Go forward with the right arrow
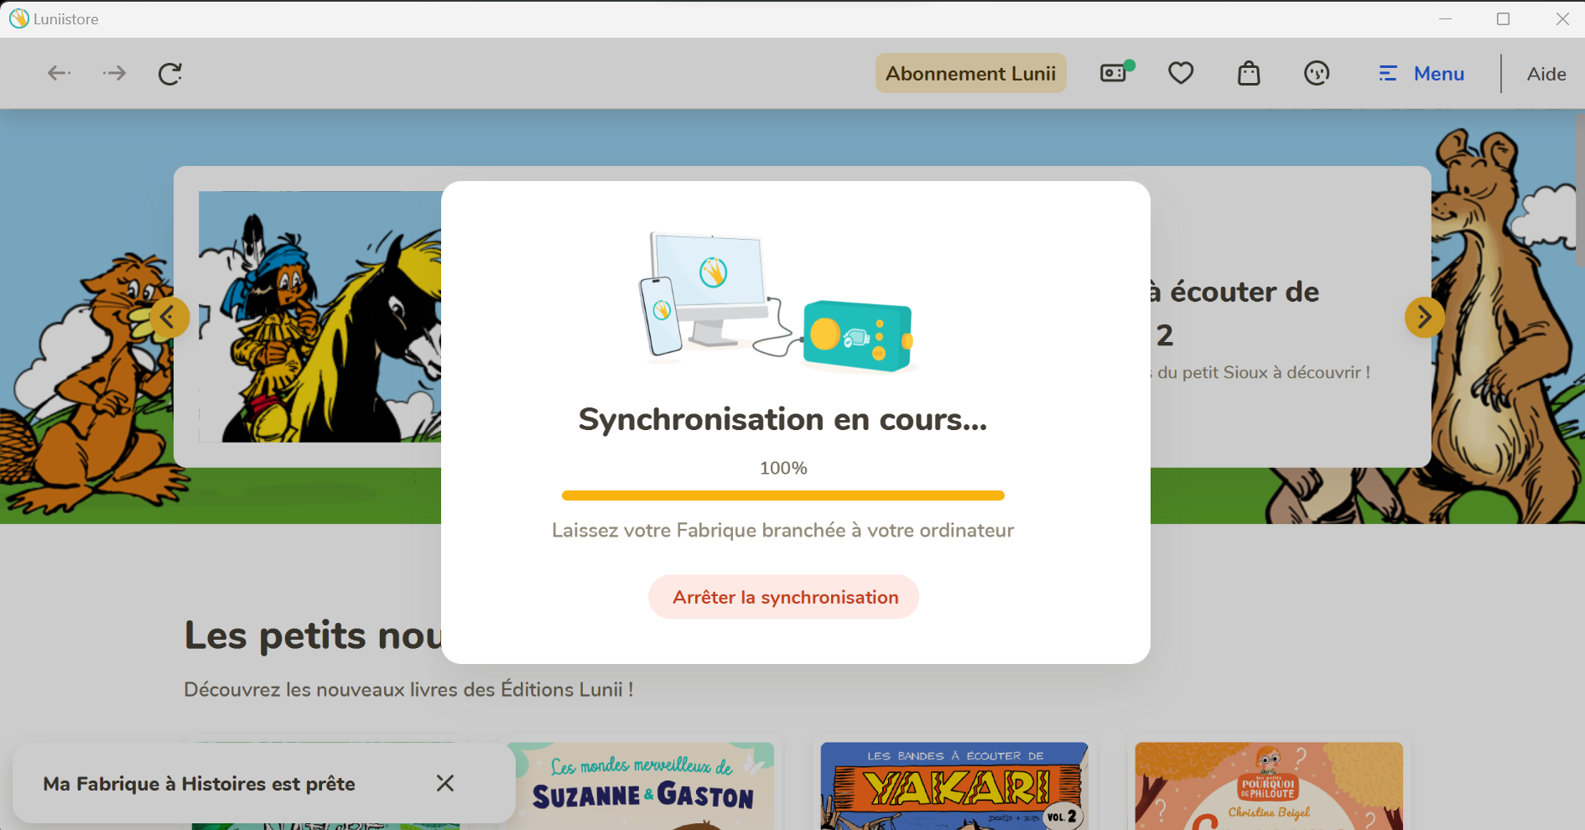Image resolution: width=1585 pixels, height=830 pixels. [114, 74]
